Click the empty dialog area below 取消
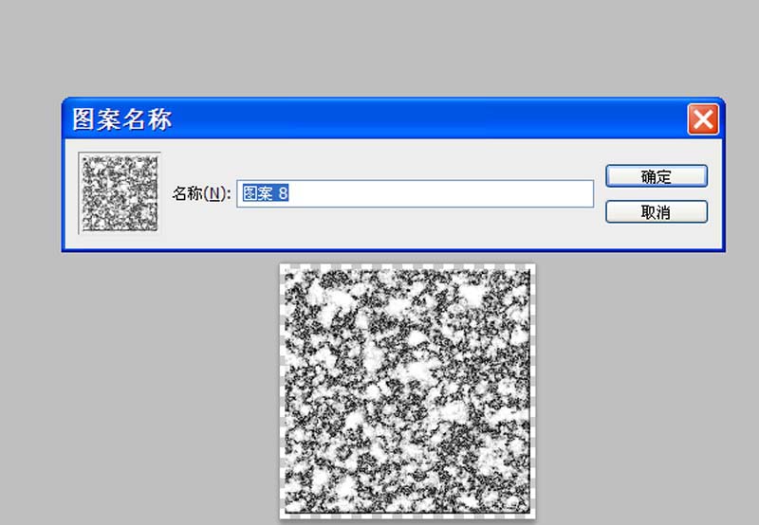The image size is (759, 525). point(656,237)
